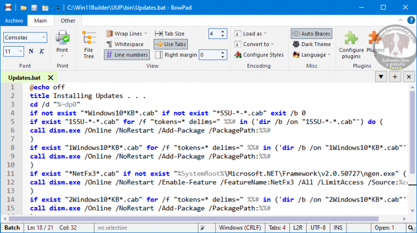
Task: Click the open folder icon in title bar
Action: tap(24, 8)
